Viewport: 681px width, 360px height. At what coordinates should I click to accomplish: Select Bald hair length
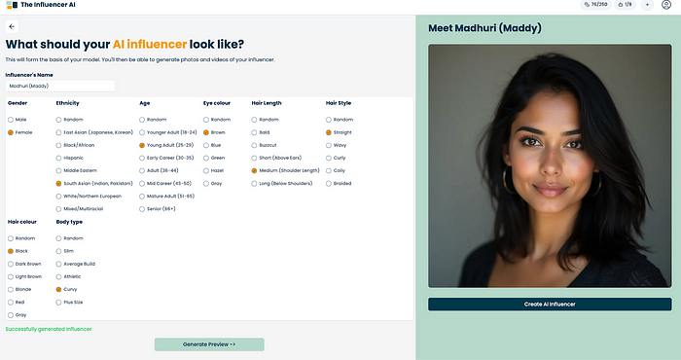point(261,132)
